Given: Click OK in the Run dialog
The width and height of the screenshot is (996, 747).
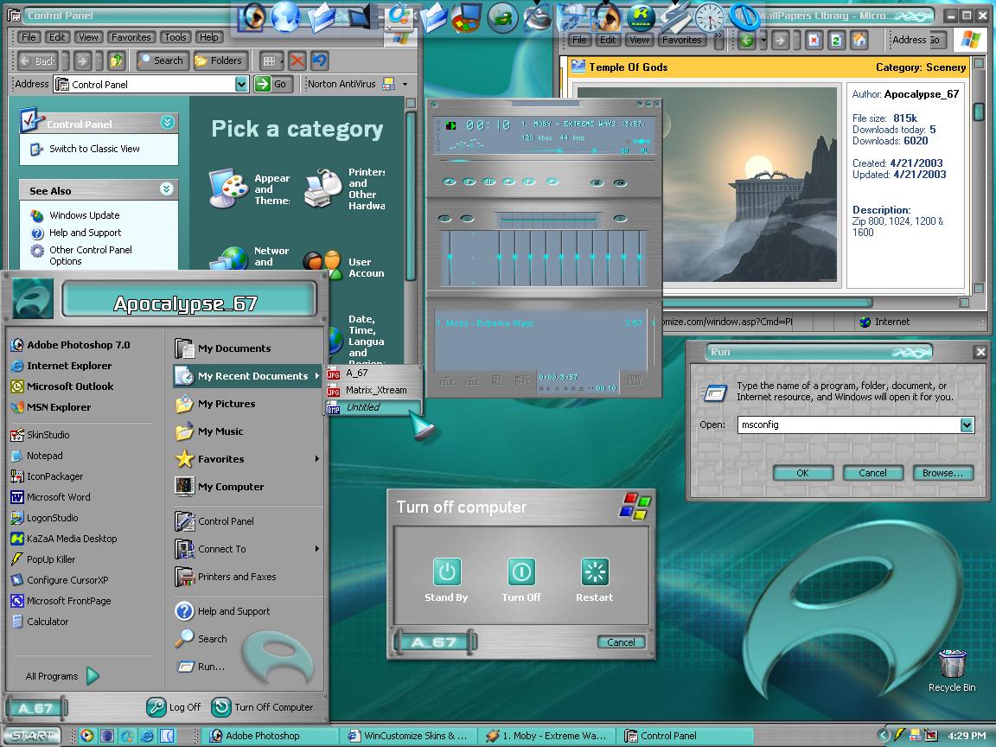Looking at the screenshot, I should pos(803,473).
